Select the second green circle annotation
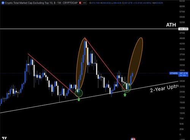 point(127,87)
